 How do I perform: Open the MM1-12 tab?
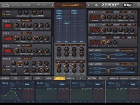click(x=103, y=78)
